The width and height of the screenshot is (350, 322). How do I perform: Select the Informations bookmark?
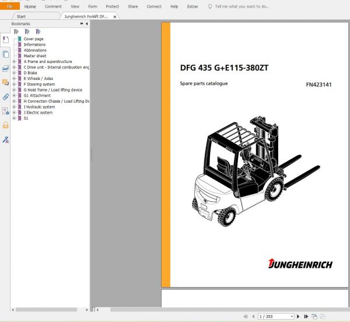(34, 45)
